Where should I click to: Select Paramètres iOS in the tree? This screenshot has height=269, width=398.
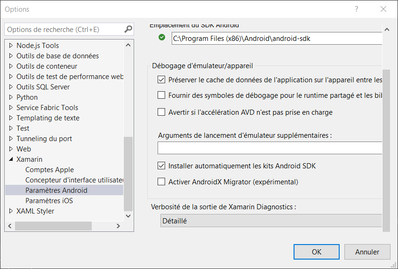pos(49,201)
